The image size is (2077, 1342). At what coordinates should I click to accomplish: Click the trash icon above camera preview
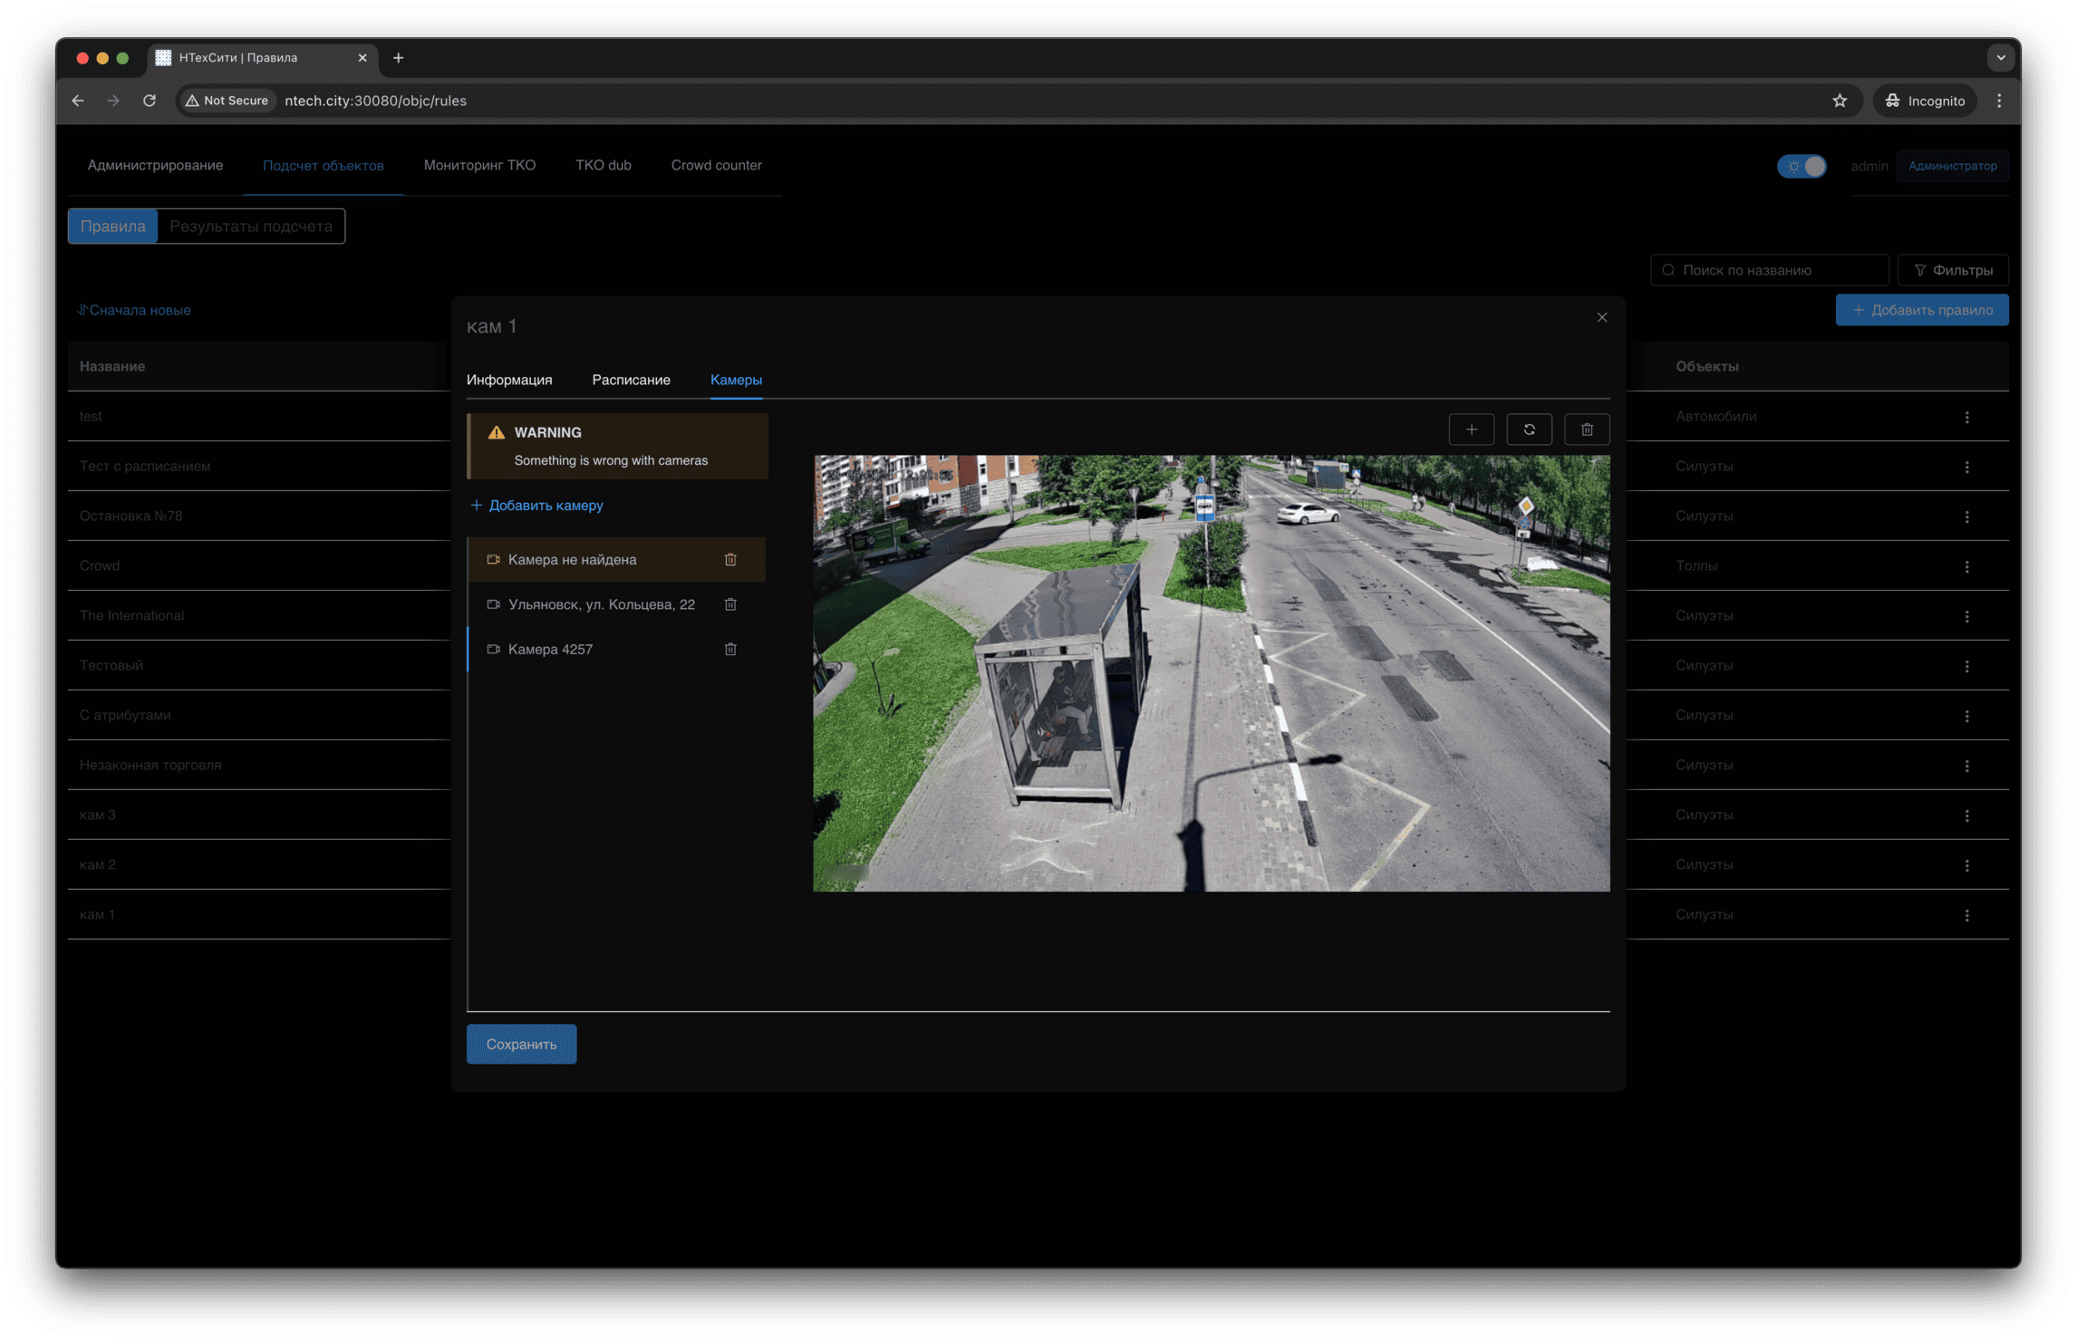click(1586, 430)
